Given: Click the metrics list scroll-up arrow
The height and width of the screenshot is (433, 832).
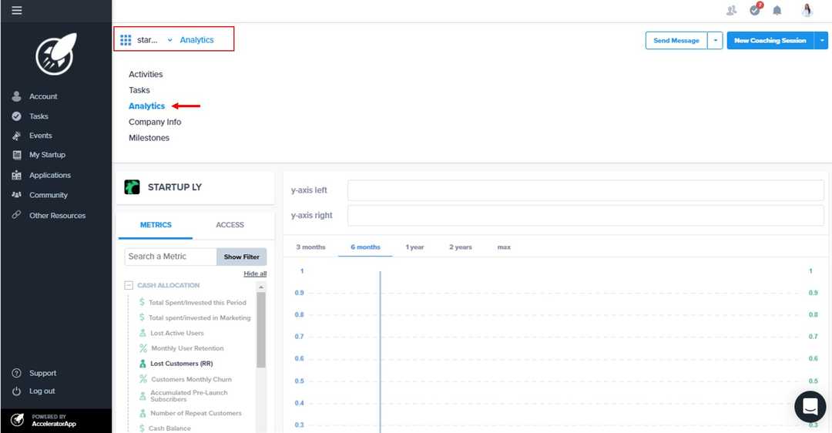Looking at the screenshot, I should pyautogui.click(x=260, y=287).
